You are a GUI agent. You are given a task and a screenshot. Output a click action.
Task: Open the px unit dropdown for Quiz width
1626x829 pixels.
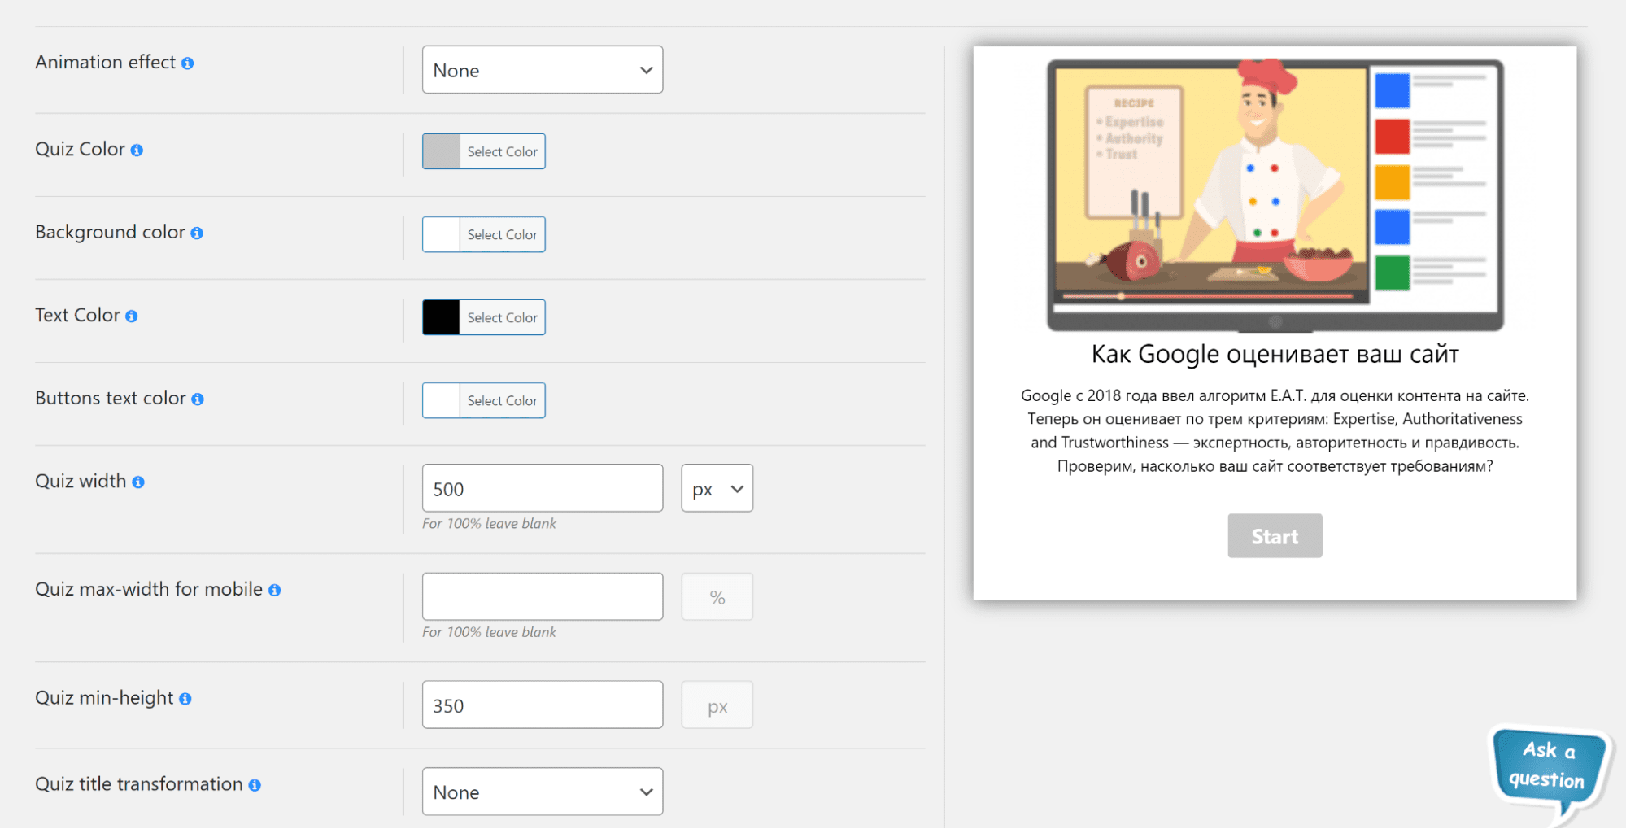pyautogui.click(x=717, y=488)
